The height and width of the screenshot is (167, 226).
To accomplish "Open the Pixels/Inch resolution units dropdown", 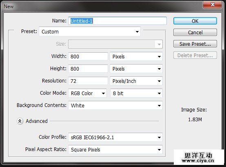I will [x=136, y=81].
